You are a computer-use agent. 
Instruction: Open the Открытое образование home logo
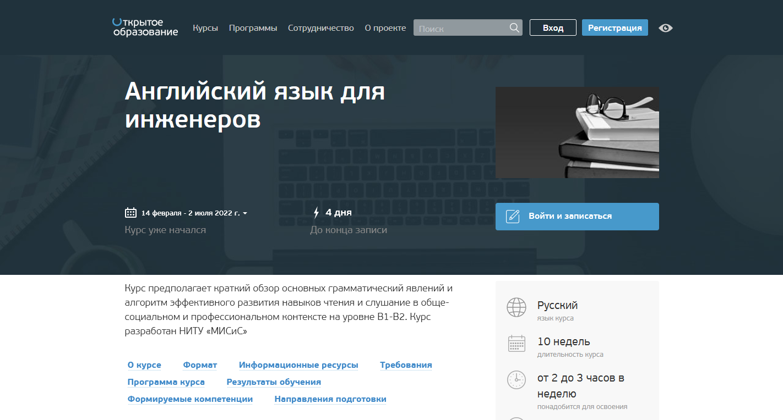(x=144, y=27)
